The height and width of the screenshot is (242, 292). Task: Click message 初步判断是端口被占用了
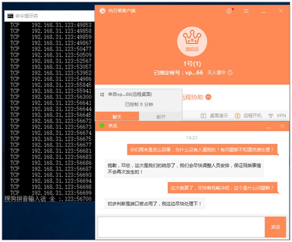(155, 204)
